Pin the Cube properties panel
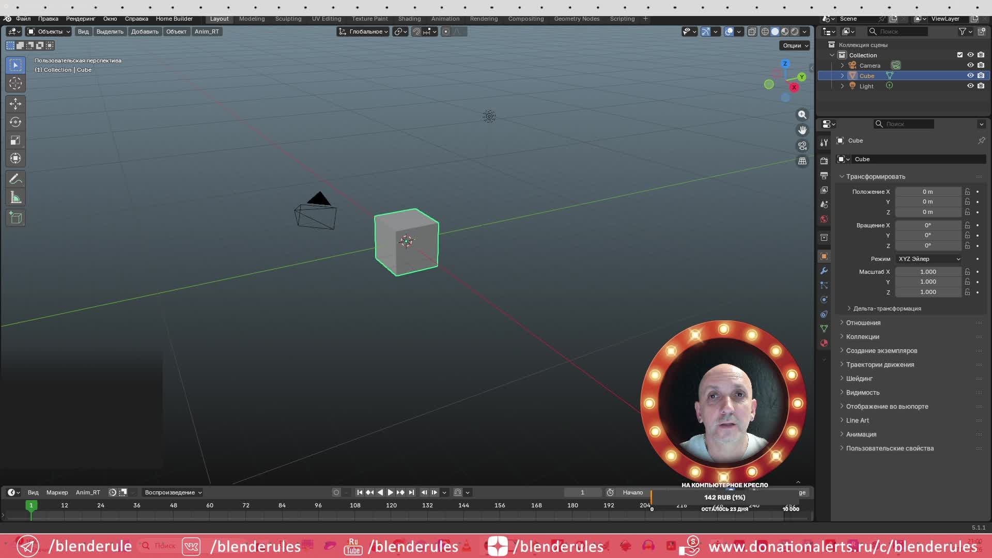The width and height of the screenshot is (992, 558). 981,141
